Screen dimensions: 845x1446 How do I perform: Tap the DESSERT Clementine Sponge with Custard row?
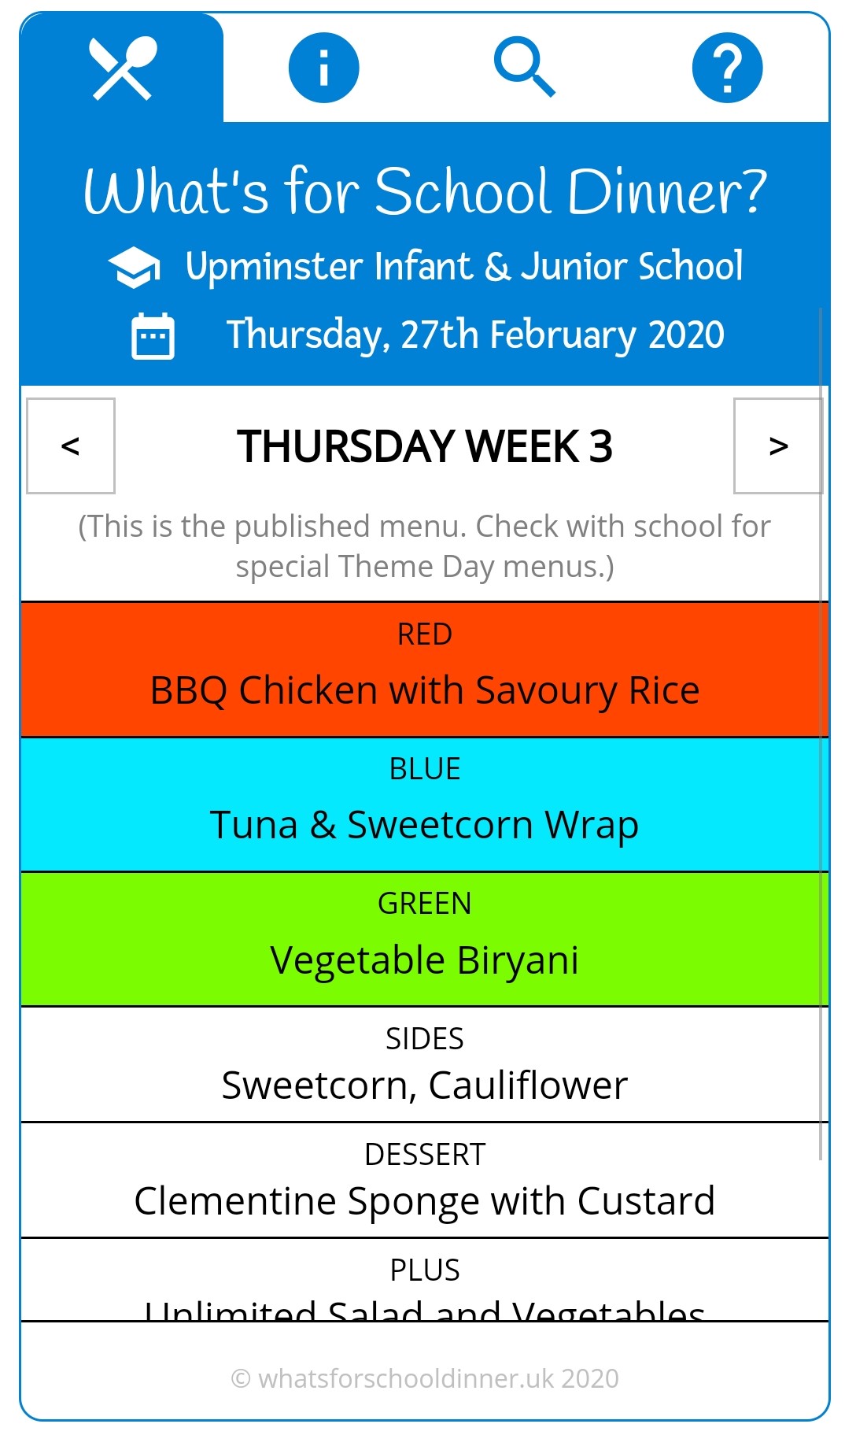tap(425, 1180)
